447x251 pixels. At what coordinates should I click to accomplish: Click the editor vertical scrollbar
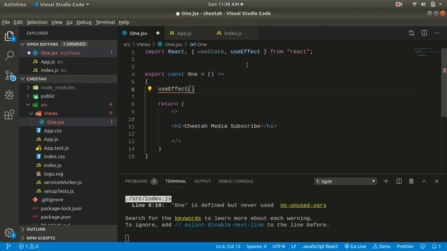(444, 82)
